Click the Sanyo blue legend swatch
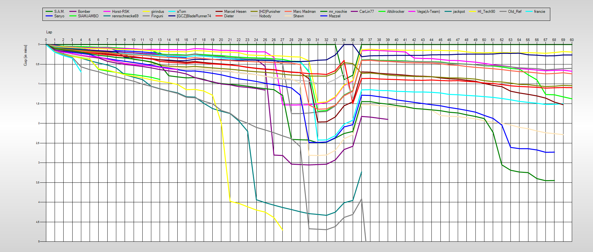Screen dimensions: 593x252 point(49,16)
